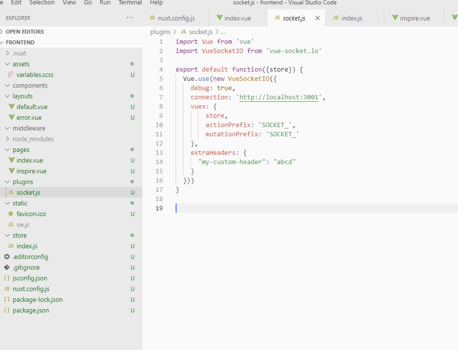Click the http://localhost:3001 link in code
This screenshot has height=350, width=458.
[279, 97]
